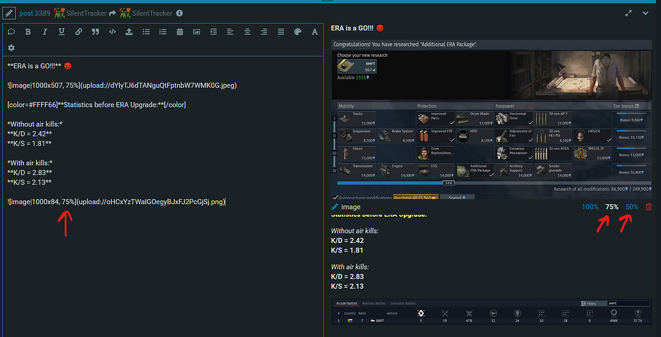The image size is (661, 337).
Task: Add a blockquote with the quote icon
Action: tap(95, 32)
